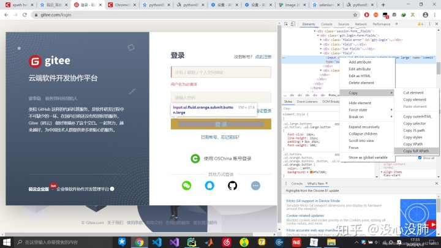Click the username input field

221,72
